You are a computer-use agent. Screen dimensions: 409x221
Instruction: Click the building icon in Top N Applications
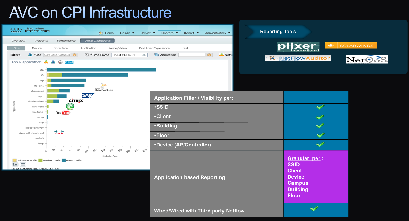click(53, 62)
